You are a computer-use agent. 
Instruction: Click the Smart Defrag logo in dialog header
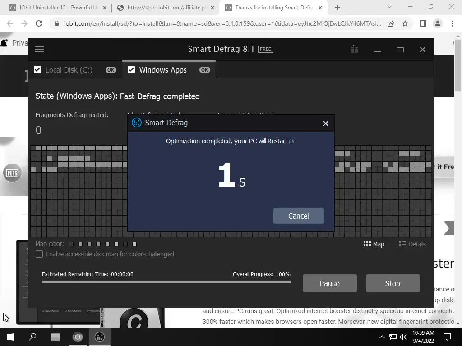136,123
